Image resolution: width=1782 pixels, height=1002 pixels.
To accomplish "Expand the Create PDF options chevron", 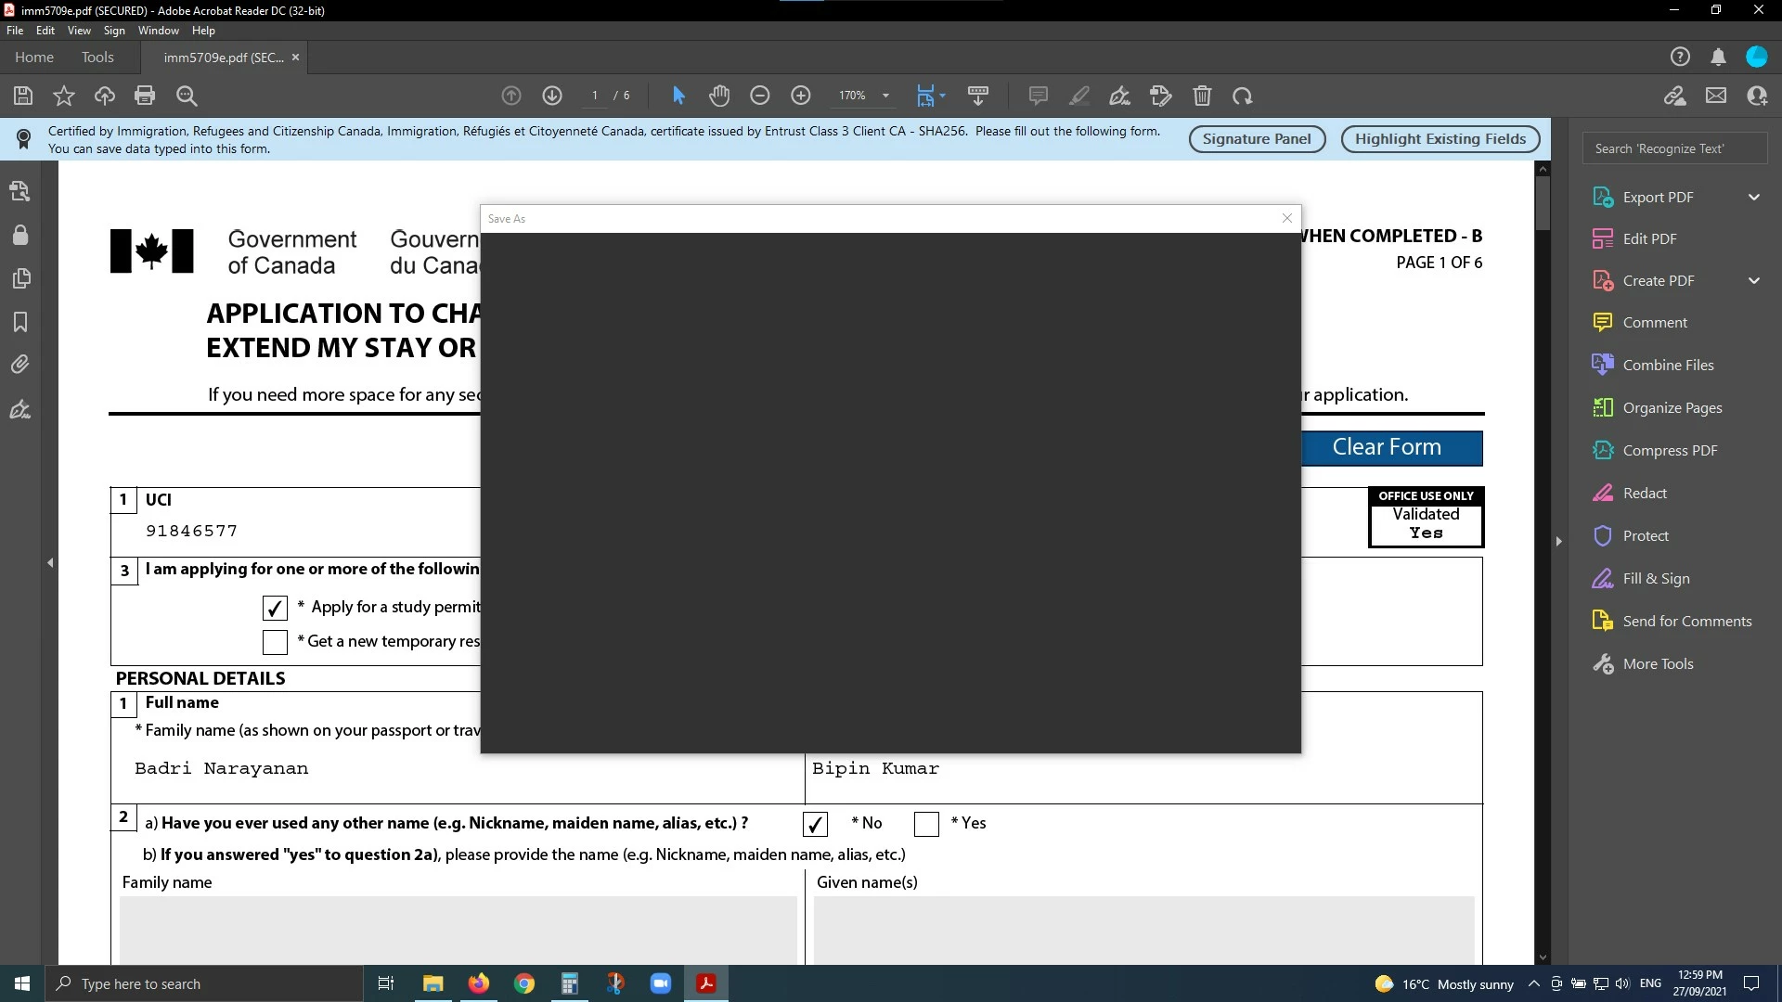I will click(x=1753, y=280).
